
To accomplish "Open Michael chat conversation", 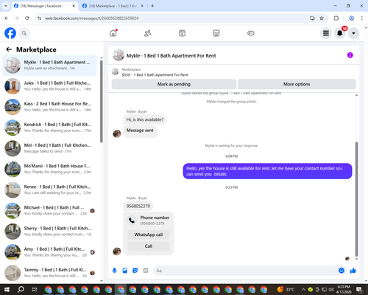I will 49,211.
